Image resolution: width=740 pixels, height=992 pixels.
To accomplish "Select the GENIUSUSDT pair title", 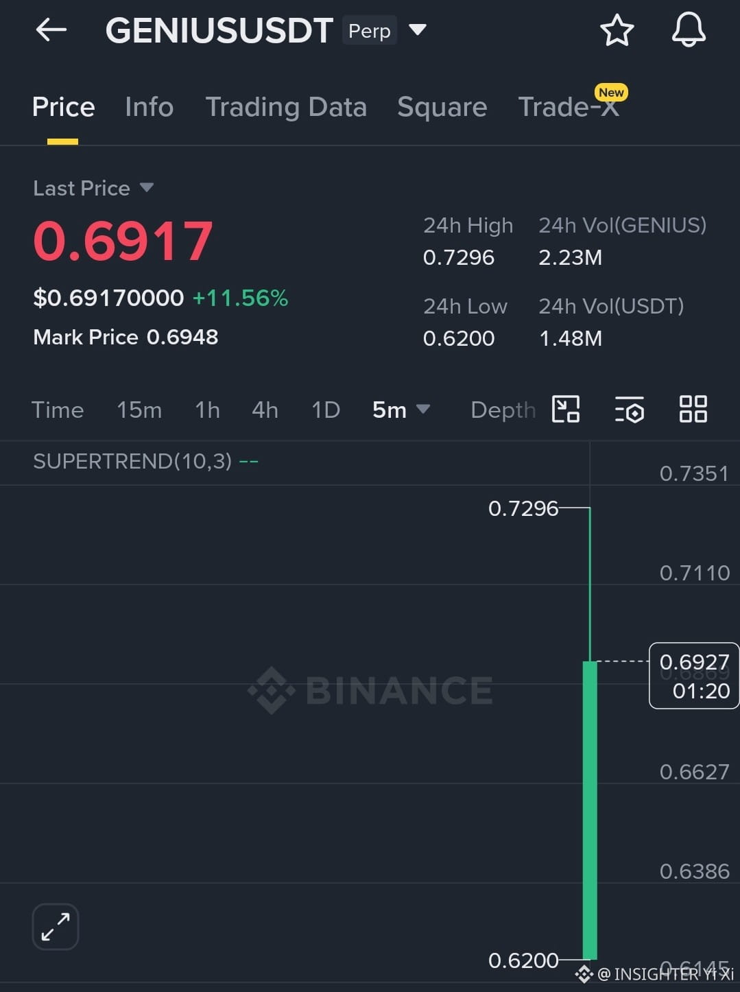I will pos(219,31).
